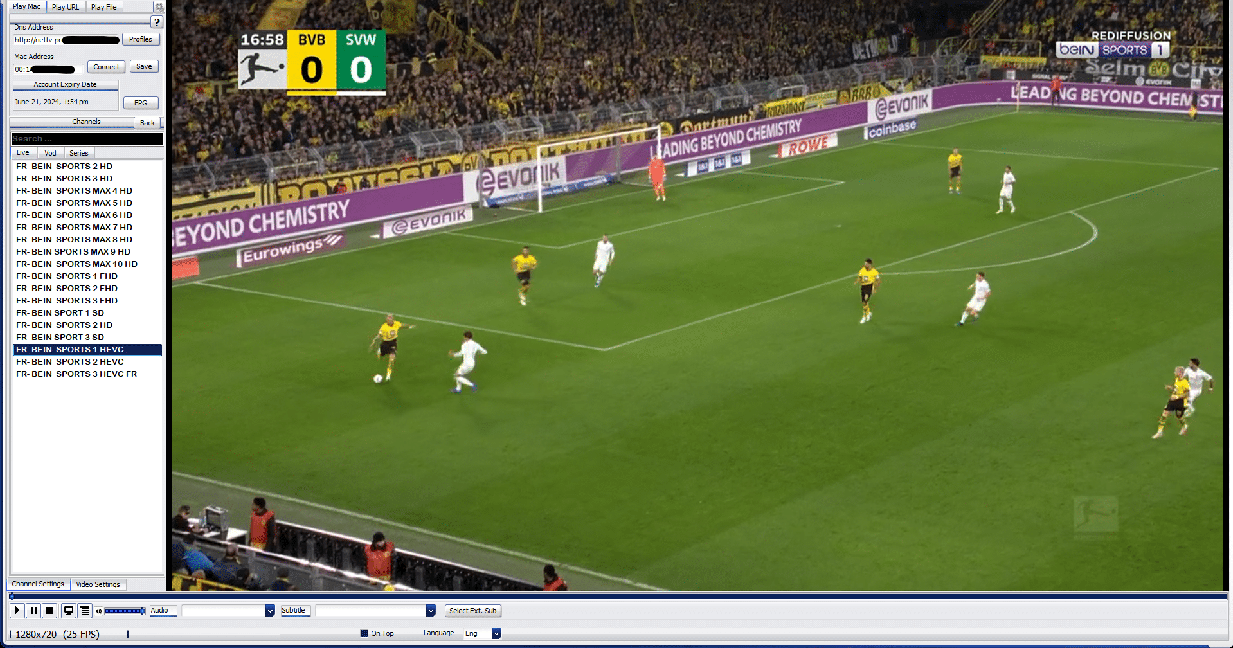Click the 1280x720 (25 FPS) status text
Viewport: 1233px width, 648px height.
[x=57, y=634]
